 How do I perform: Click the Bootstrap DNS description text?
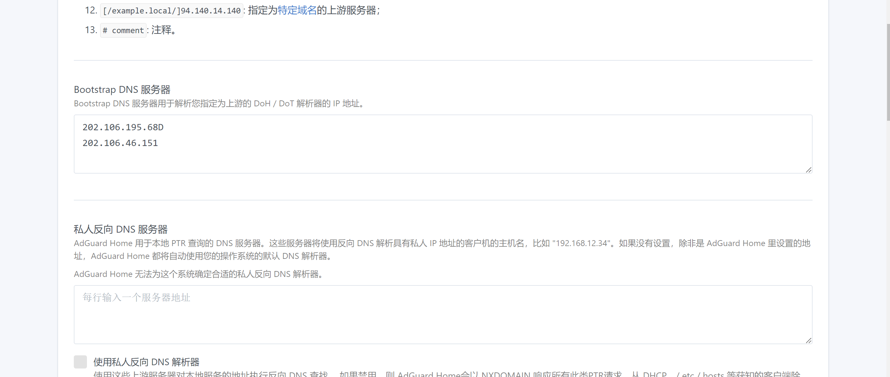tap(220, 103)
